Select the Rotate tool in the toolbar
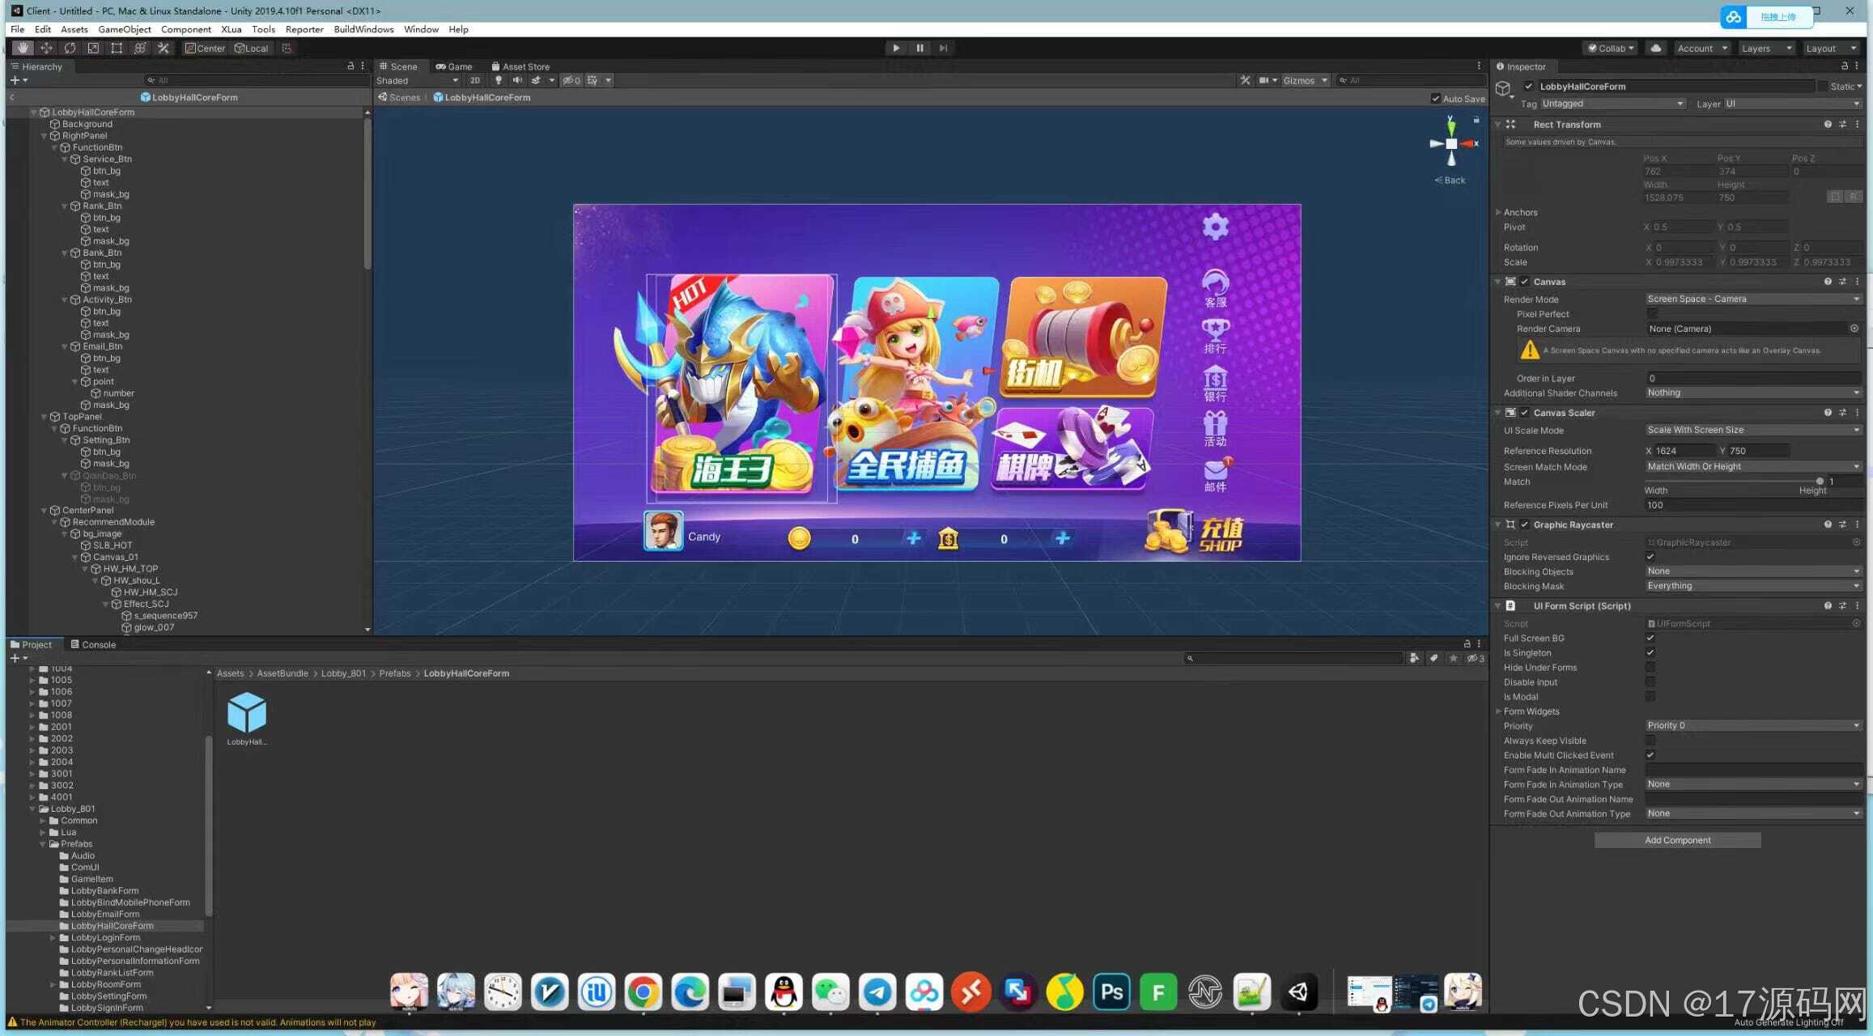This screenshot has height=1036, width=1873. pos(70,49)
